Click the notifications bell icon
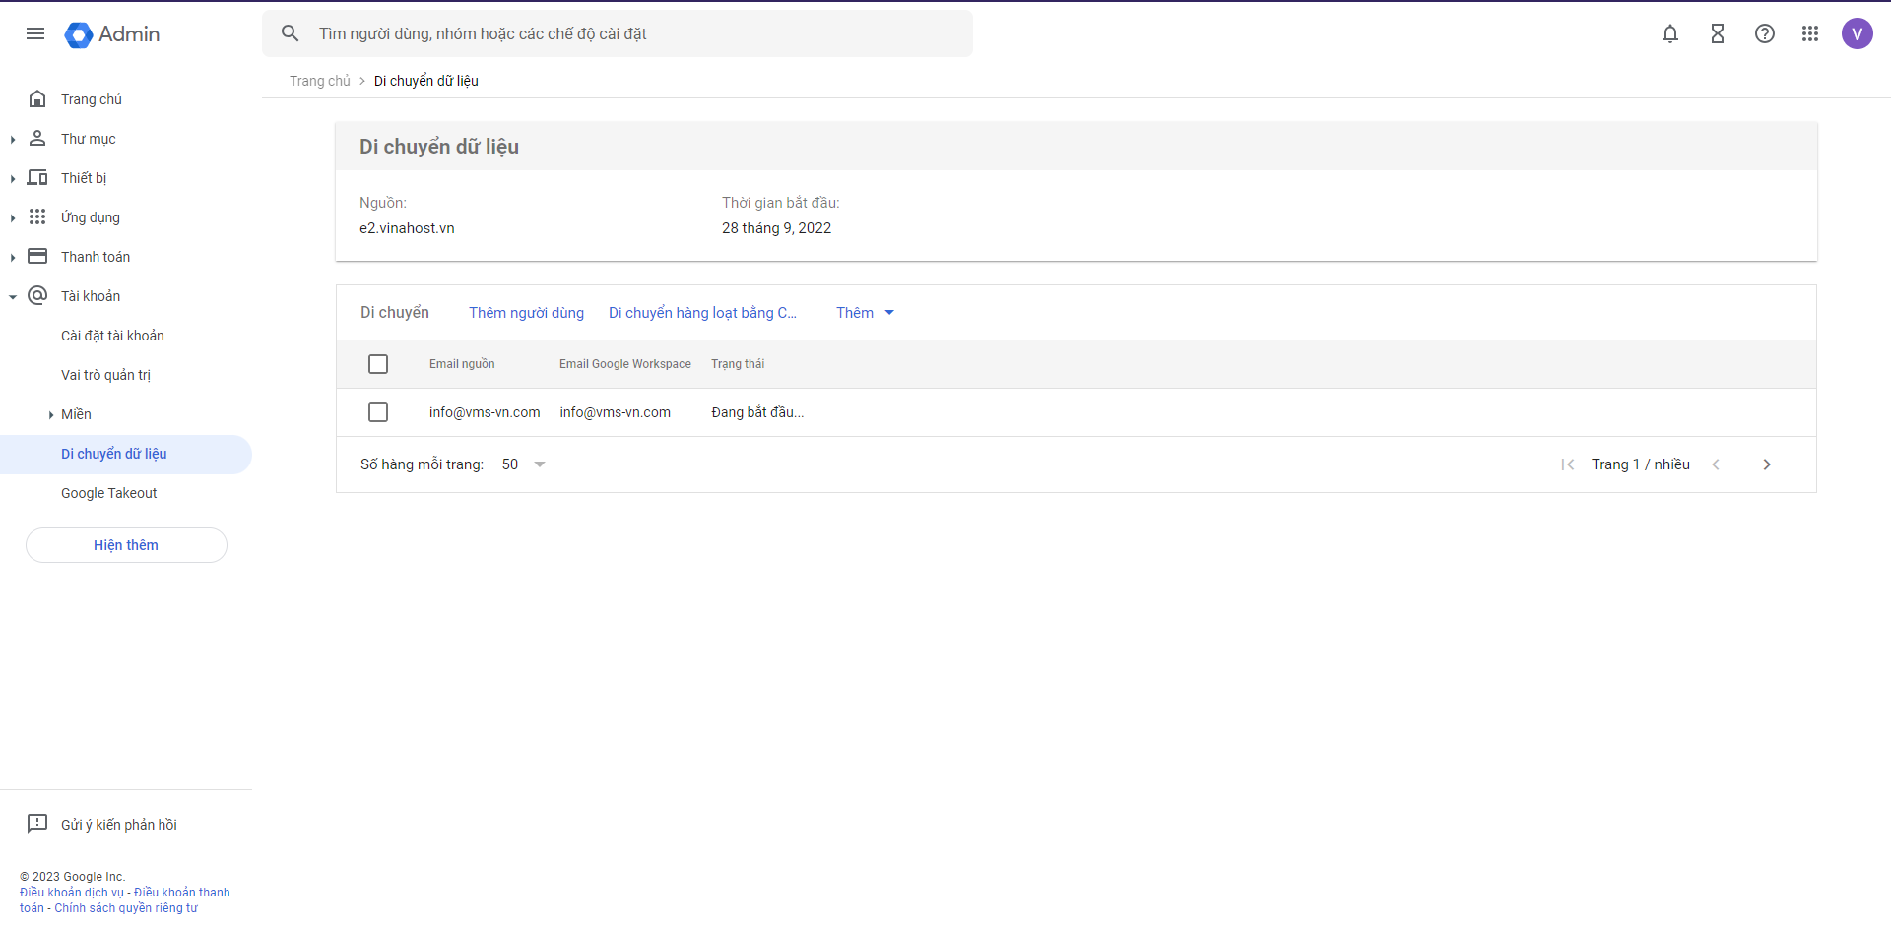 (1670, 33)
